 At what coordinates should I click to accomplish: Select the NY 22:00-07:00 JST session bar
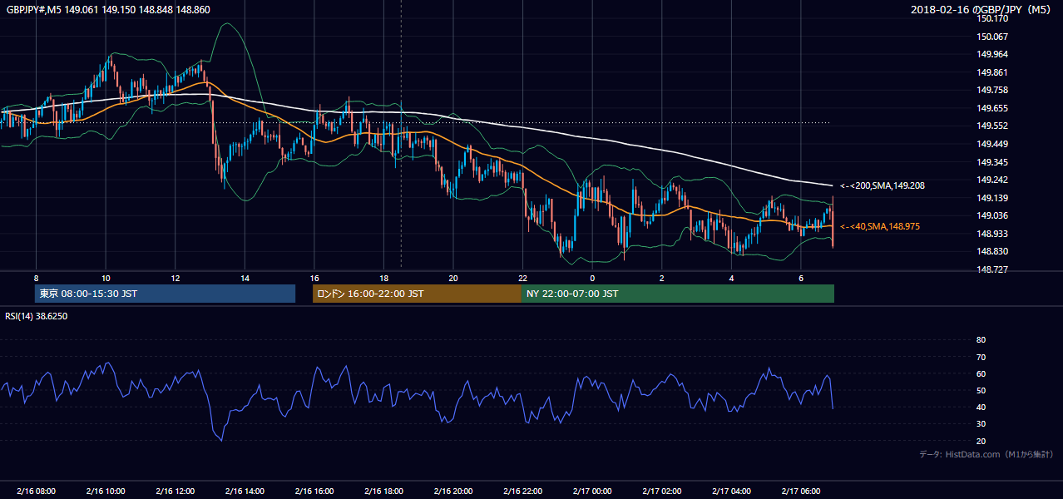point(678,294)
